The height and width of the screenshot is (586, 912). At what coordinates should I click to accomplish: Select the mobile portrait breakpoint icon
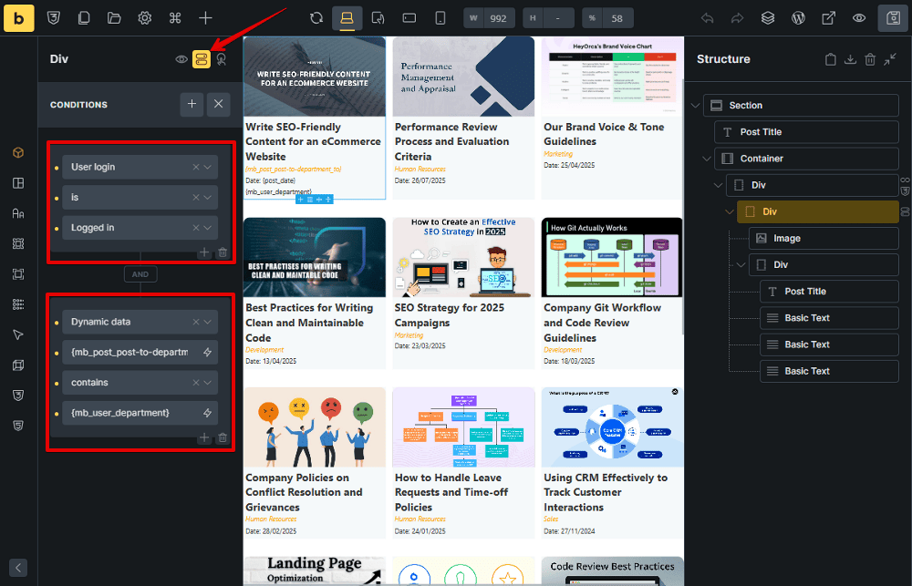(x=440, y=18)
